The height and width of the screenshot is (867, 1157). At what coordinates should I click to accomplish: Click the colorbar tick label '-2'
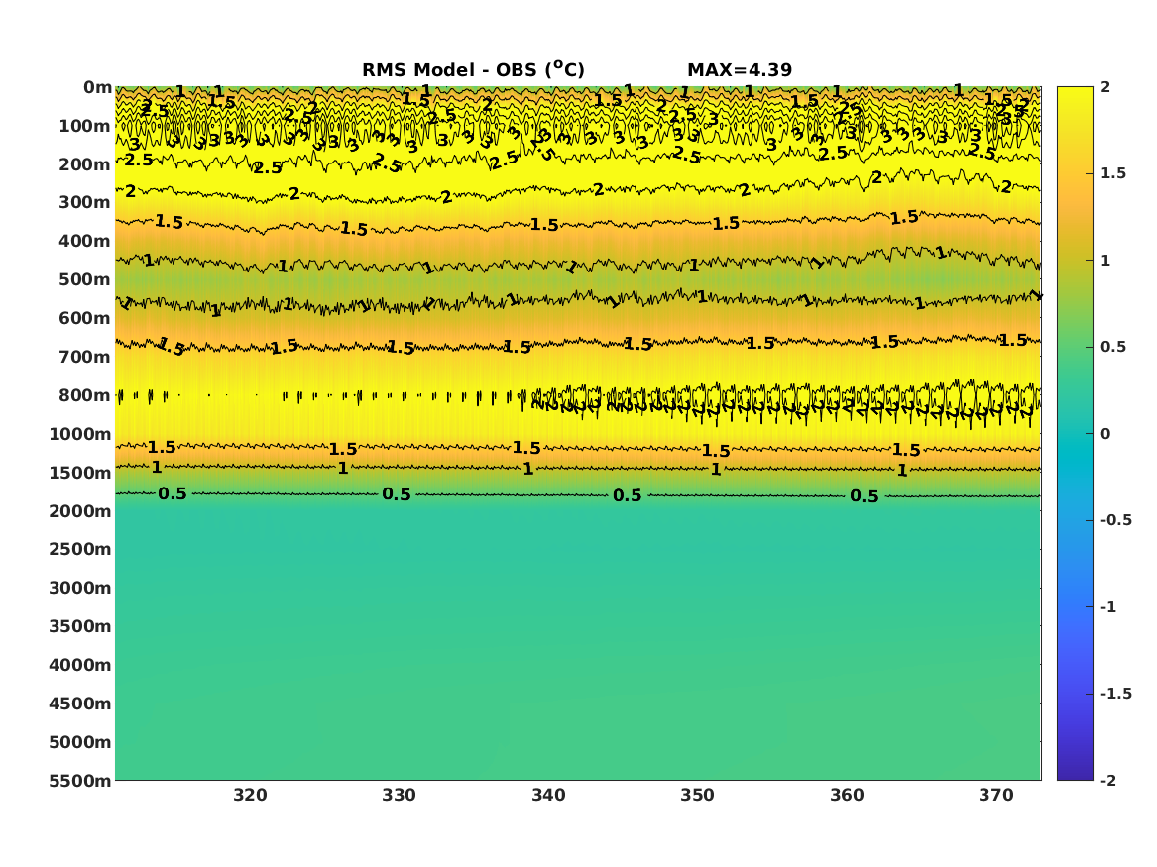coord(1108,780)
